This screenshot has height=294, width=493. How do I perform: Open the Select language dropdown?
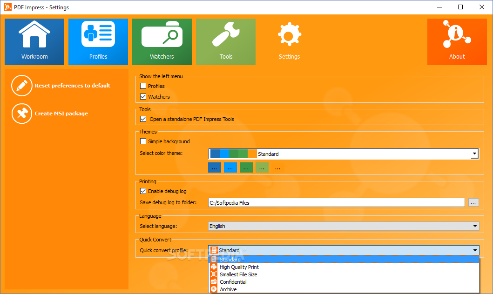tap(344, 226)
